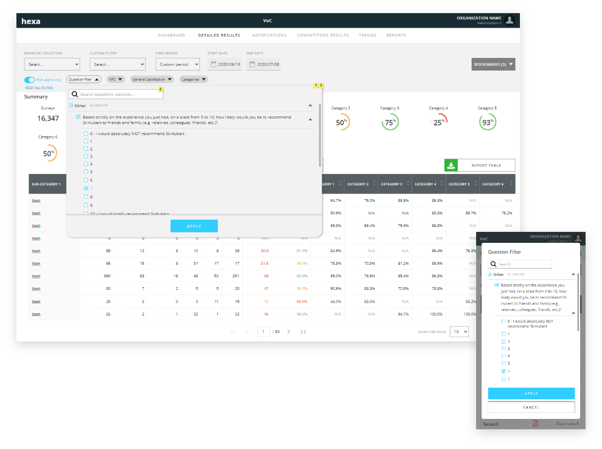Go to first page arrows
602x449 pixels.
[x=234, y=331]
